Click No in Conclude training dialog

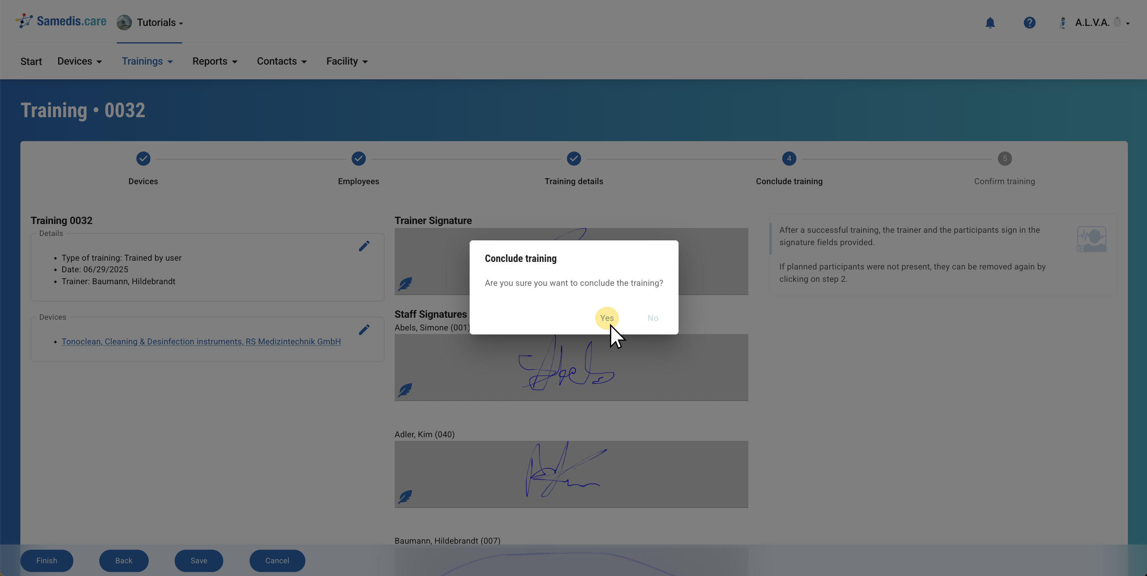[x=652, y=318]
